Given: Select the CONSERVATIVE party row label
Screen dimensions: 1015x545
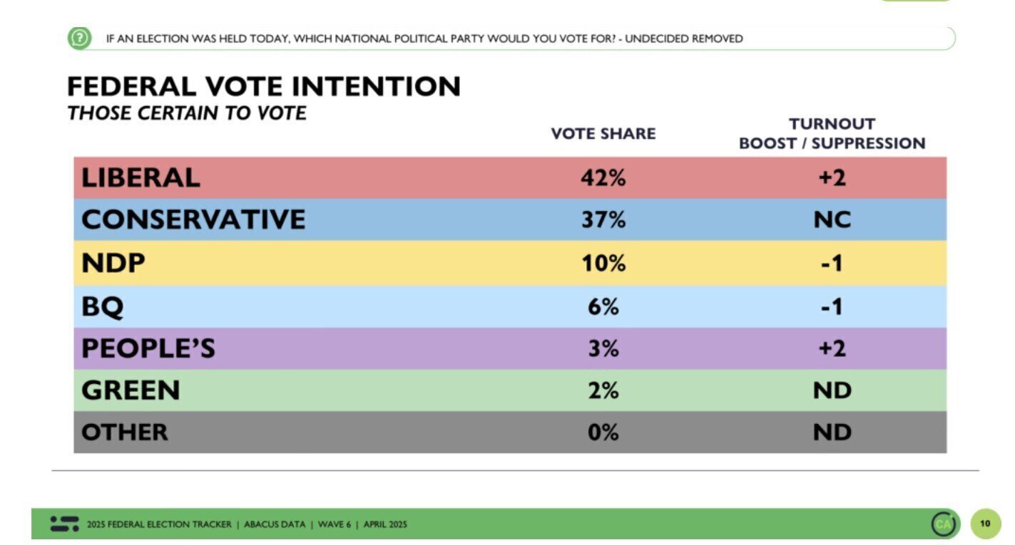Looking at the screenshot, I should pos(193,219).
